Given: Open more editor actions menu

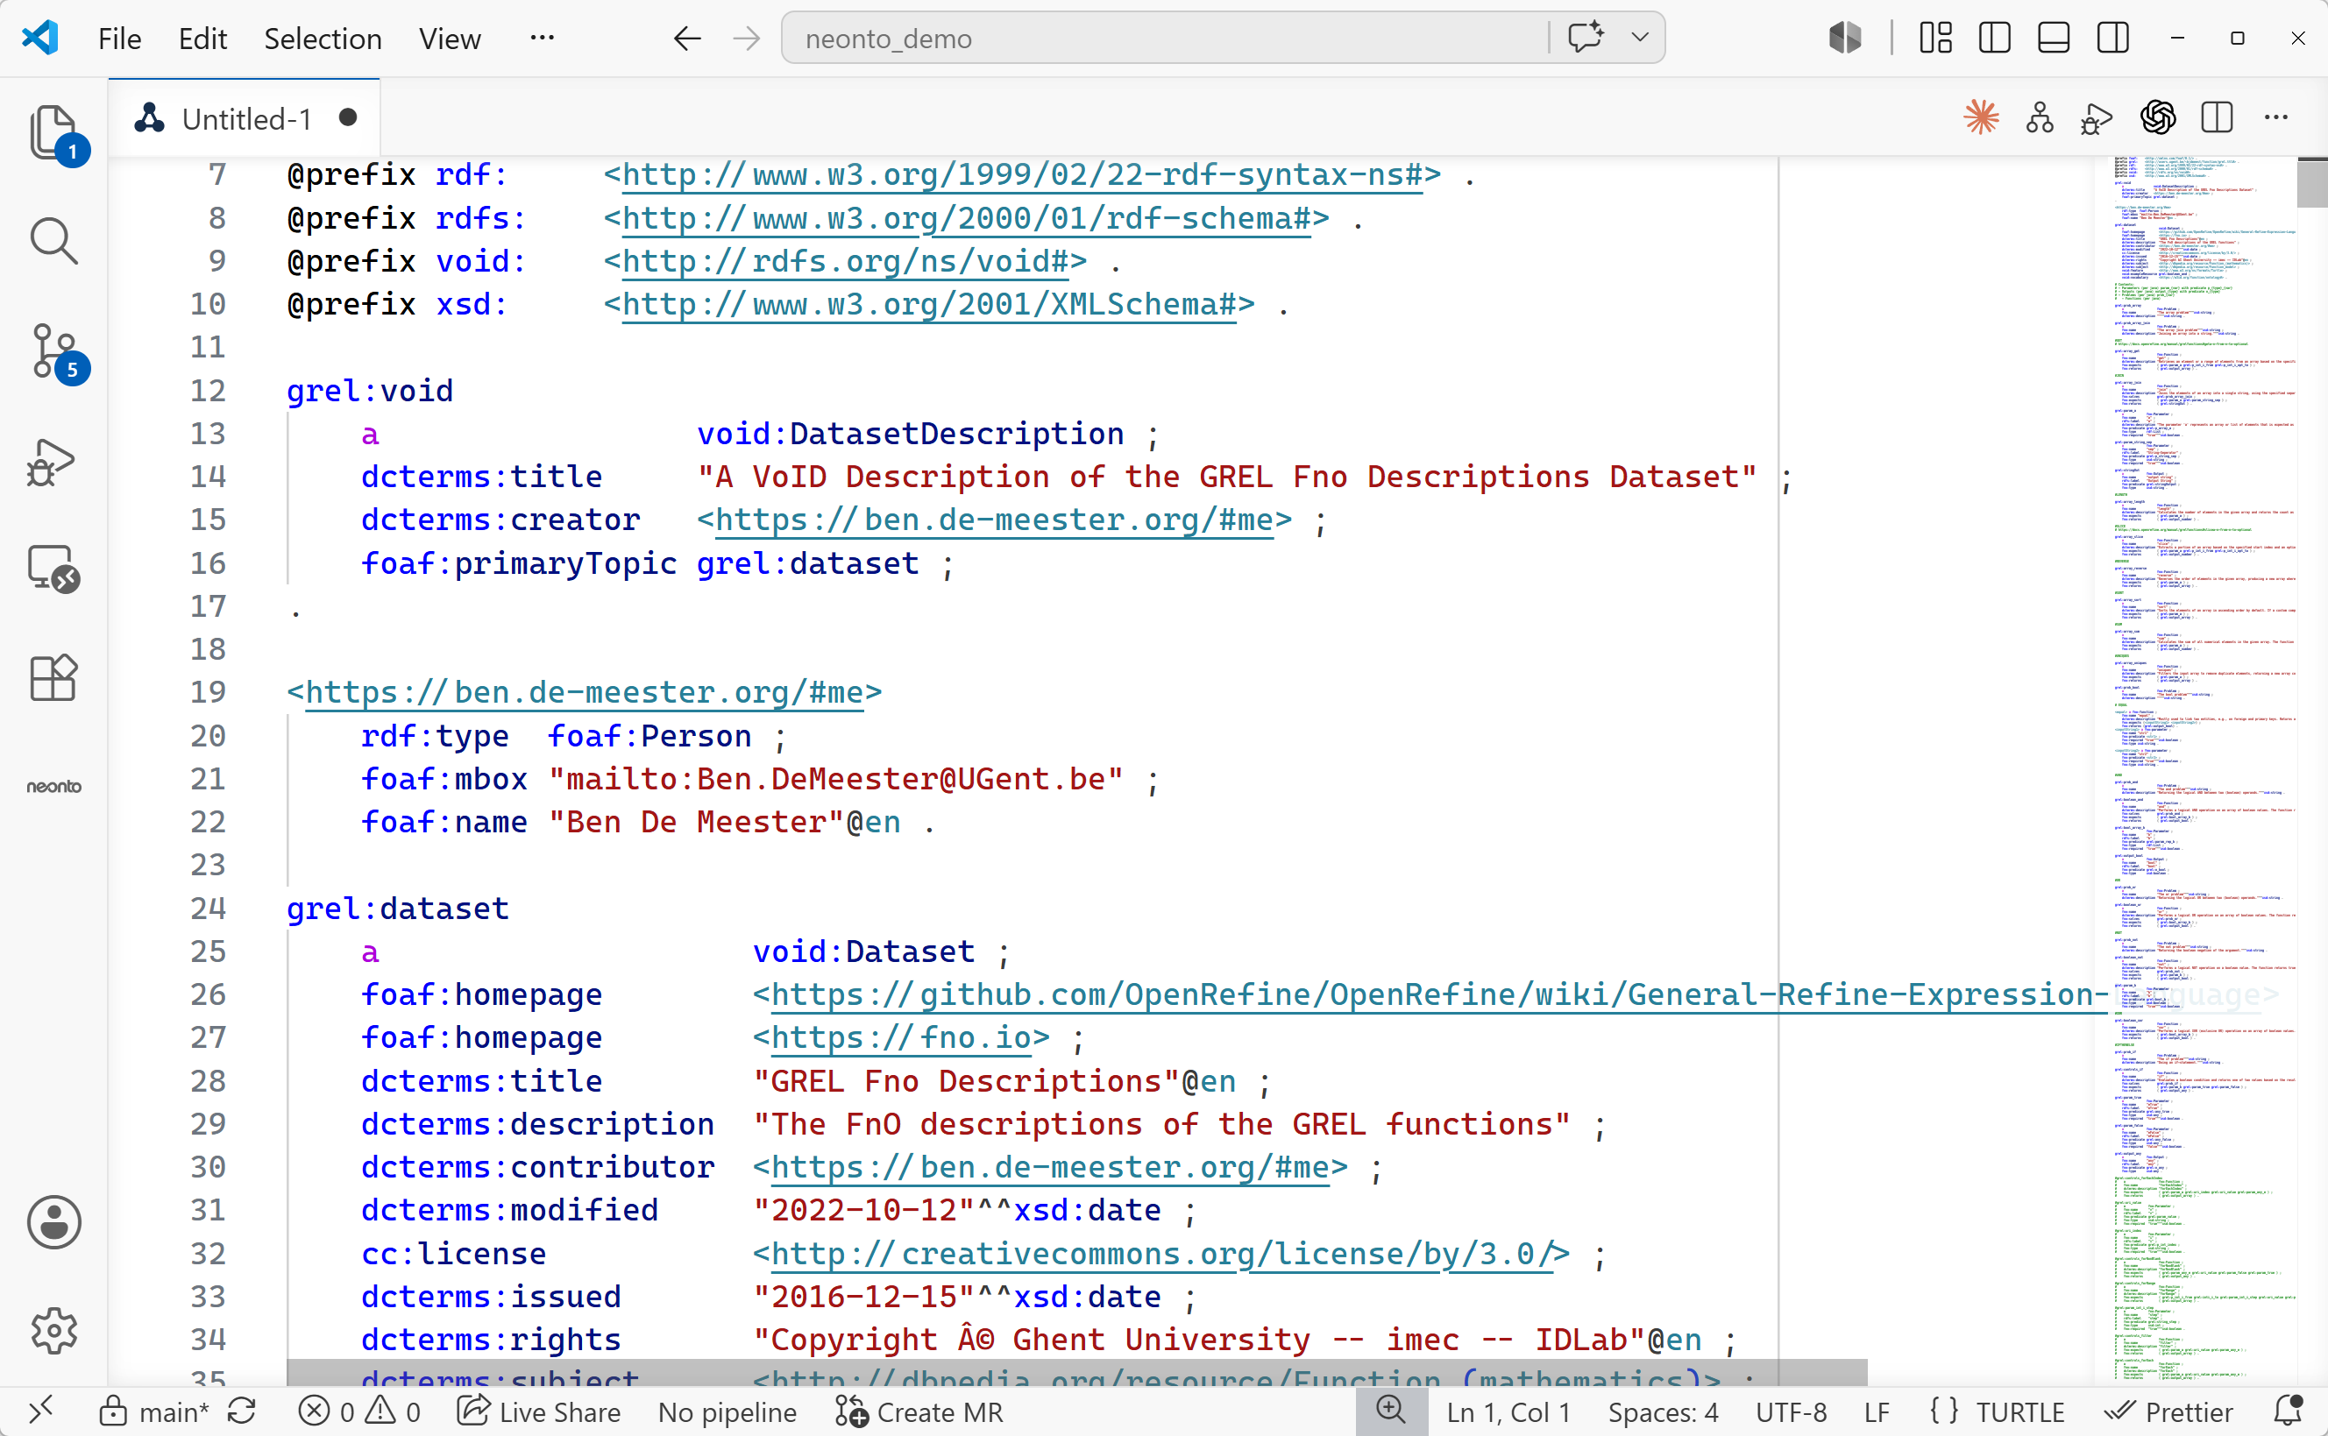Looking at the screenshot, I should click(x=2276, y=117).
